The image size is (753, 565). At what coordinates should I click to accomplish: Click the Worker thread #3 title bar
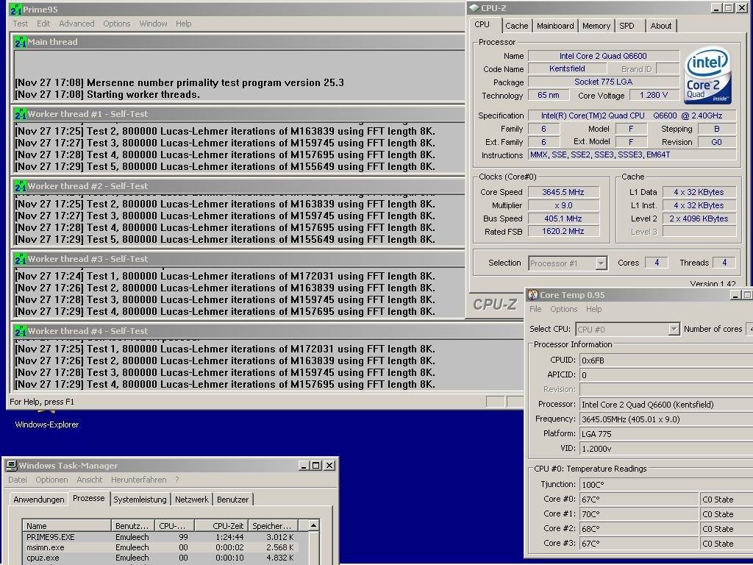(x=238, y=259)
